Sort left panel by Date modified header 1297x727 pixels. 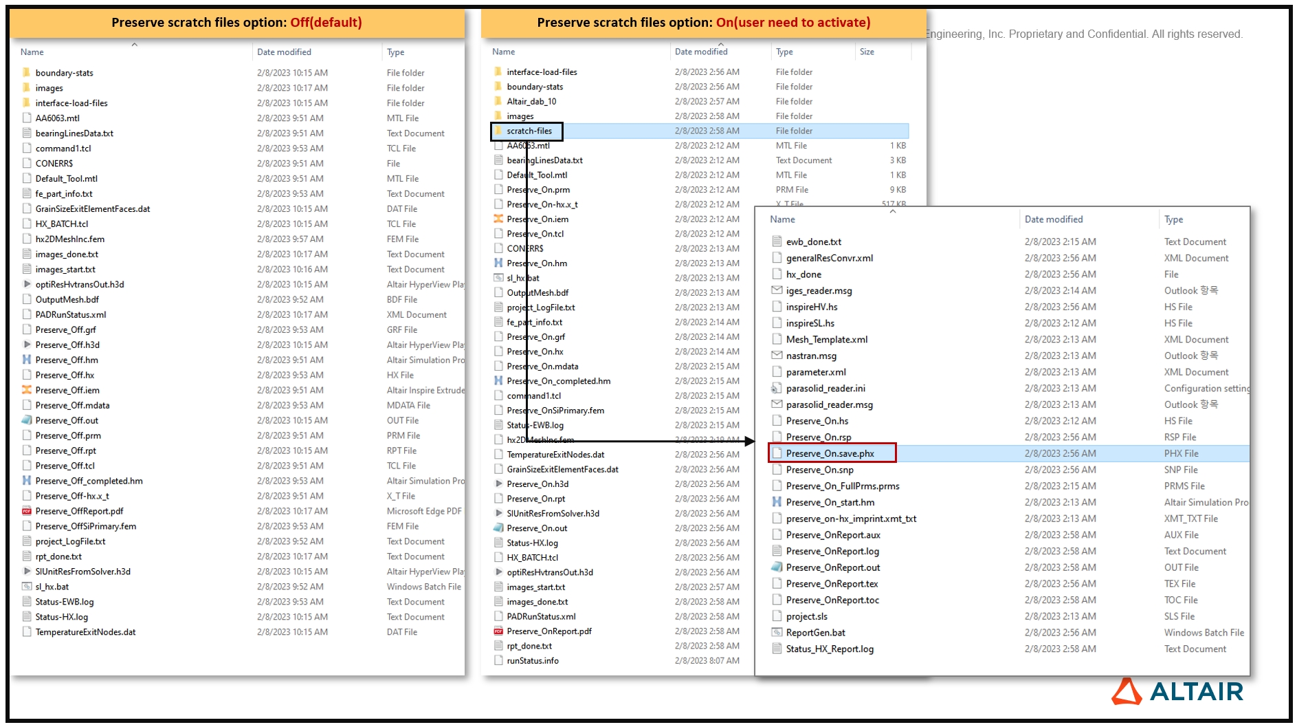pos(284,52)
